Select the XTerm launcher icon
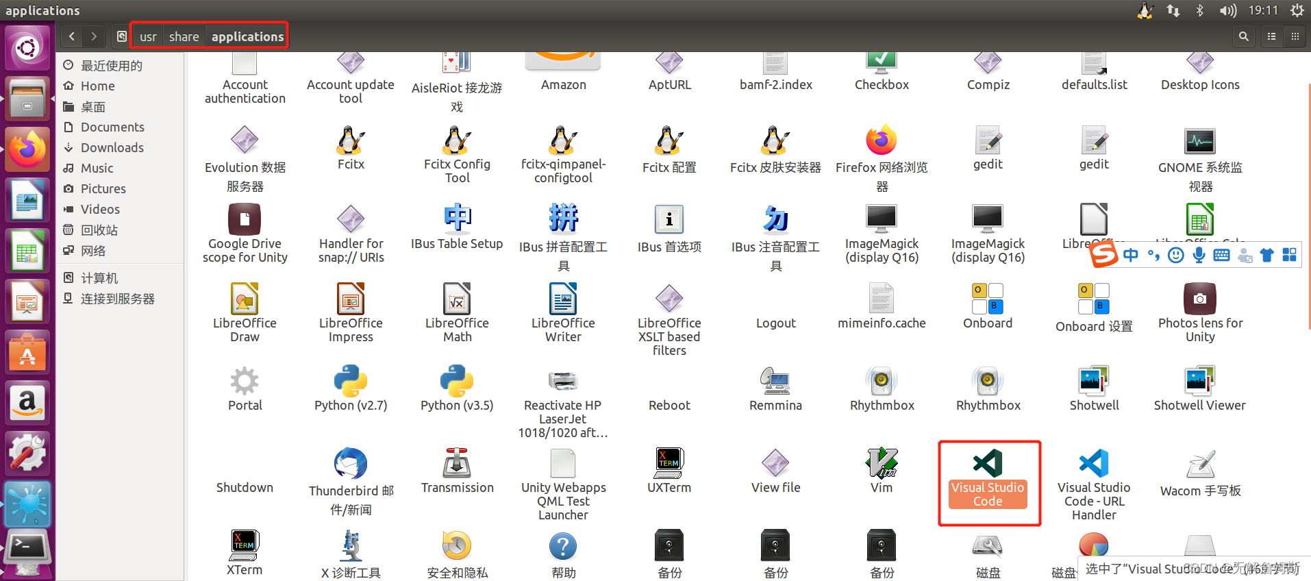Viewport: 1311px width, 581px height. pos(245,545)
